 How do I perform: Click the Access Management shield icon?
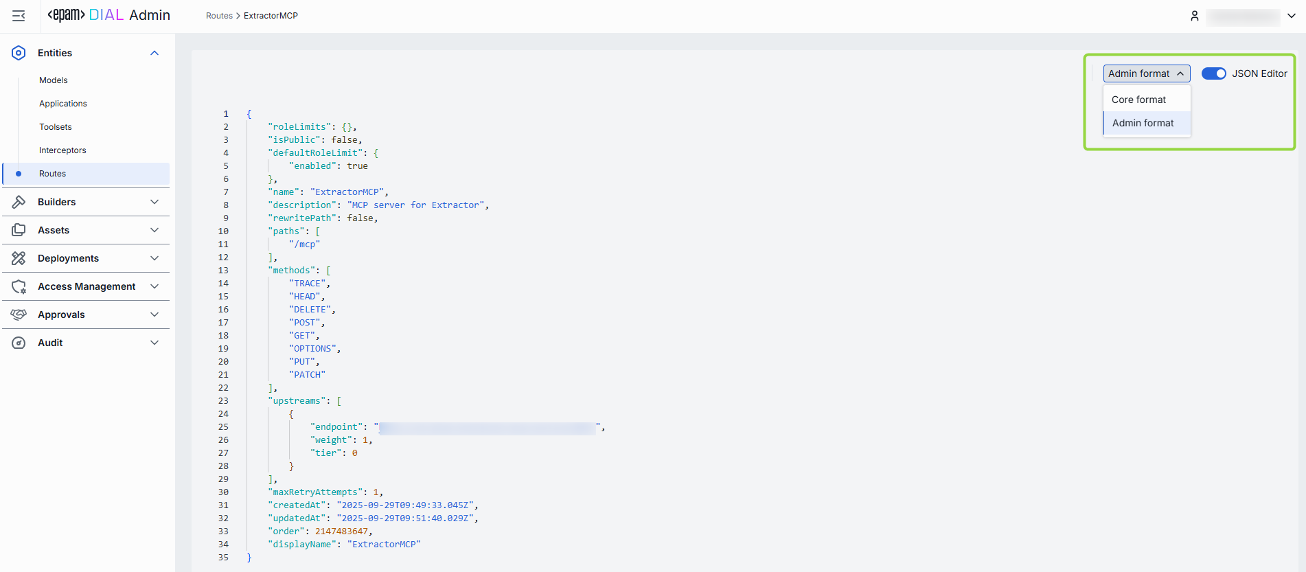(x=19, y=286)
